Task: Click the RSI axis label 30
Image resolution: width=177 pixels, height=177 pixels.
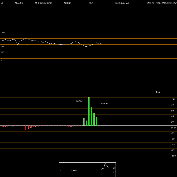Action: [2, 52]
